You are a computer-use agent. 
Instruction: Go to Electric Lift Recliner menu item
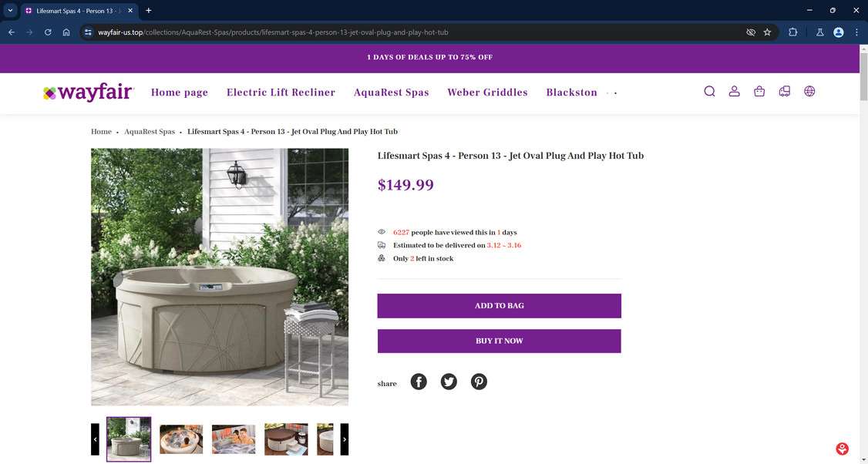(281, 92)
